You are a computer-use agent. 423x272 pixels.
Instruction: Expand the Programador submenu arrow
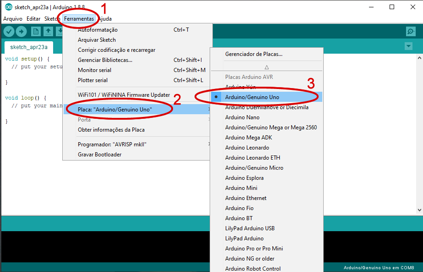[x=209, y=144]
